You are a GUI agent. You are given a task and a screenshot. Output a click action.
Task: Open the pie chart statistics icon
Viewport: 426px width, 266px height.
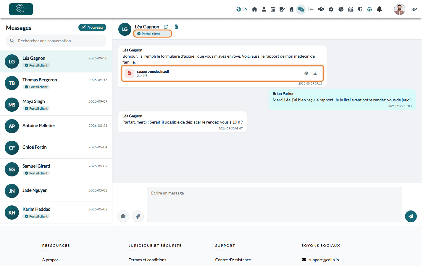pos(341,9)
